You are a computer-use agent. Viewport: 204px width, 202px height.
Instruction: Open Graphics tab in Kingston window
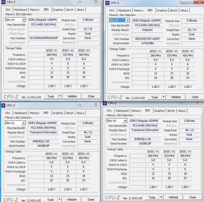coord(162,11)
